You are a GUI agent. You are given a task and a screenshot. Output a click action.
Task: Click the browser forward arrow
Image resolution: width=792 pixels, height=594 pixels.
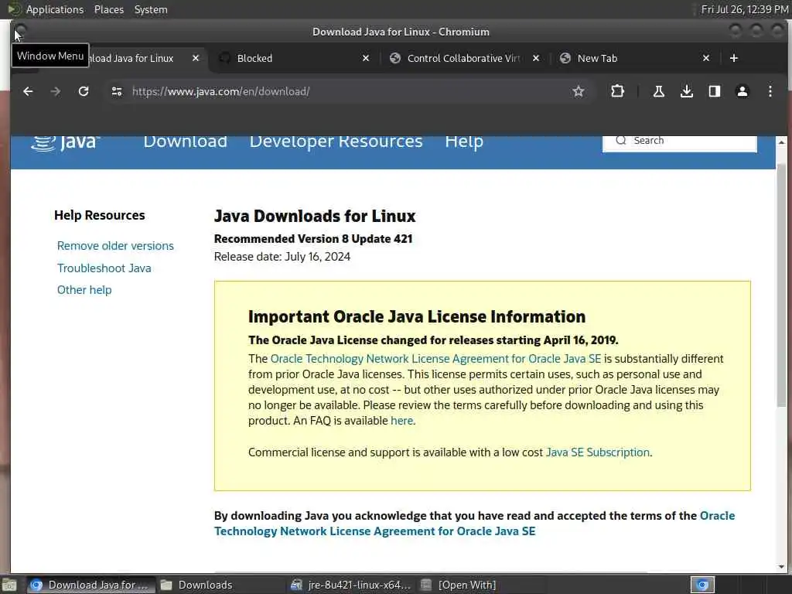point(56,91)
